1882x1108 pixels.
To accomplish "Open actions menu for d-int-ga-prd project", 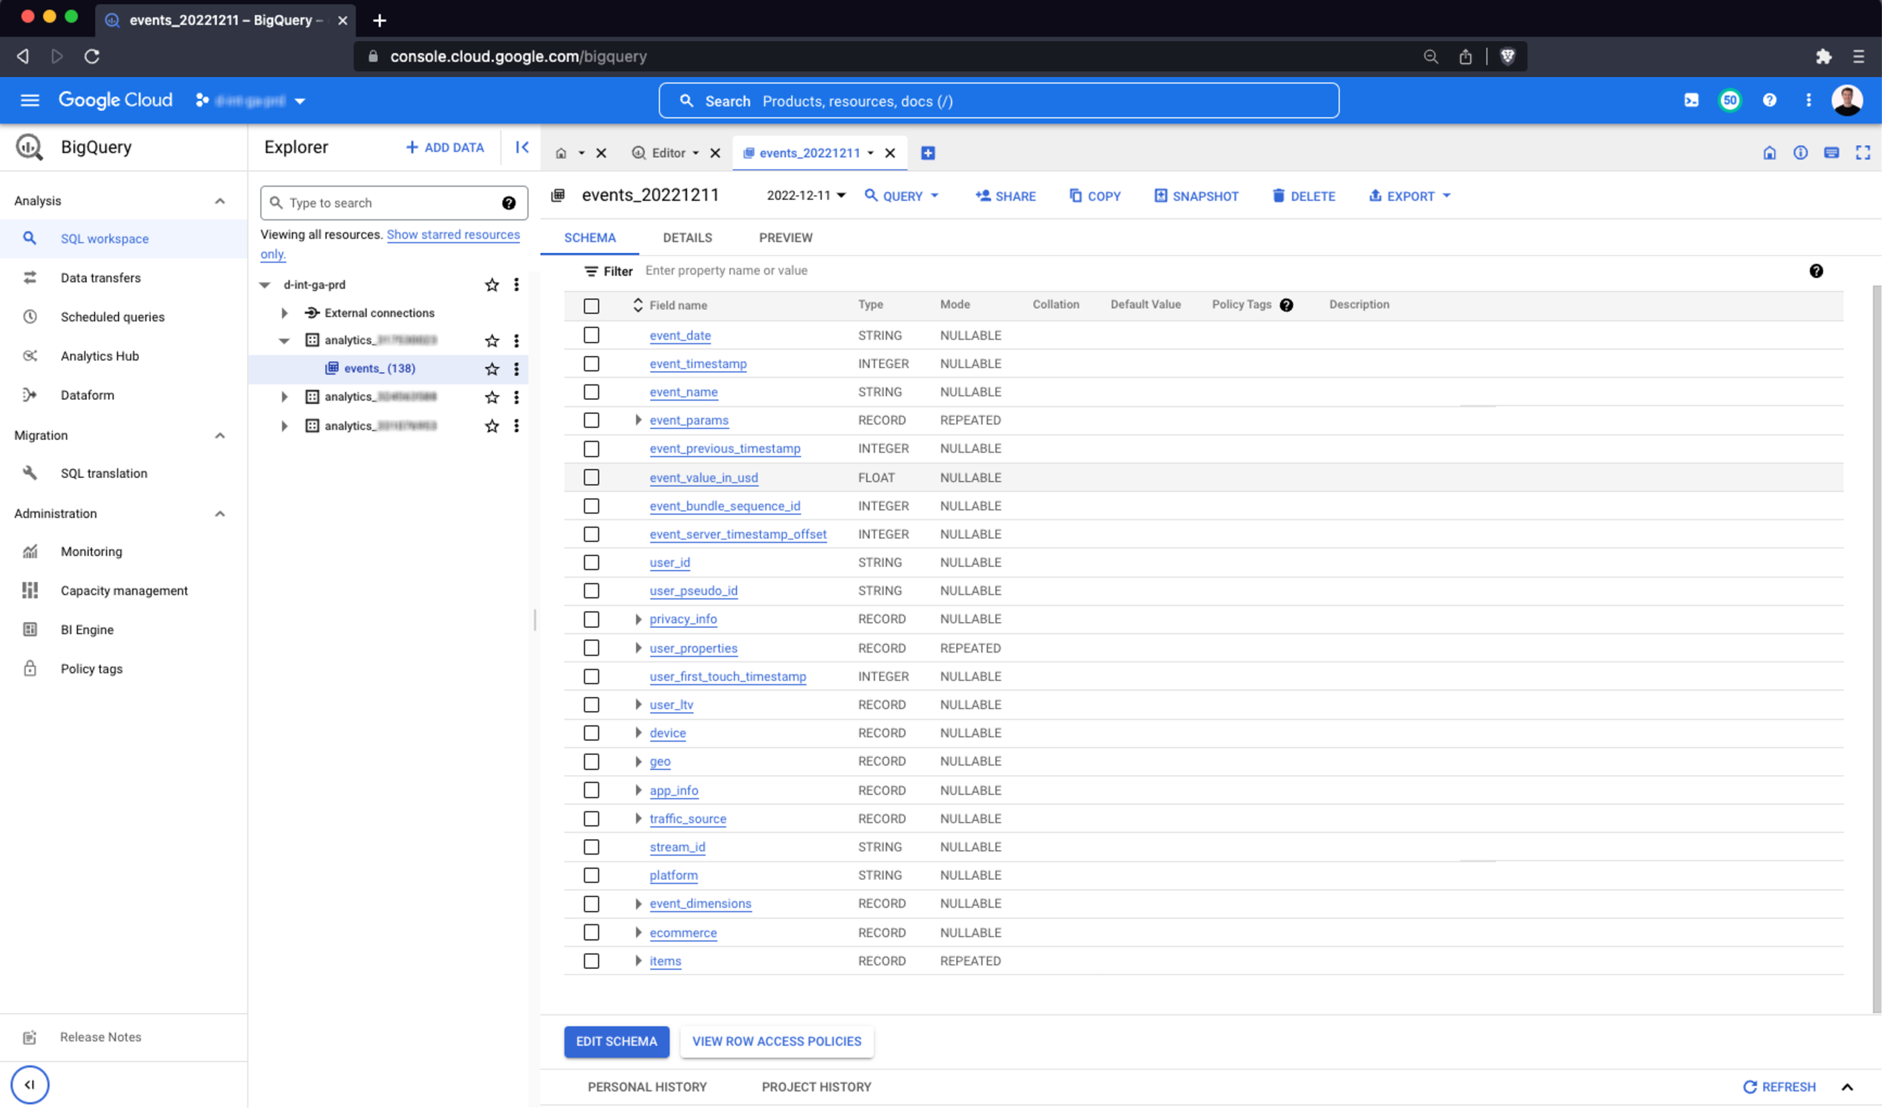I will click(x=516, y=285).
